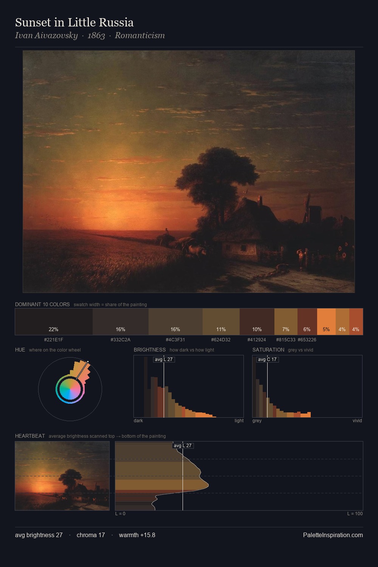The width and height of the screenshot is (378, 567).
Task: Click the warmth +15.8 footer stat
Action: (137, 535)
